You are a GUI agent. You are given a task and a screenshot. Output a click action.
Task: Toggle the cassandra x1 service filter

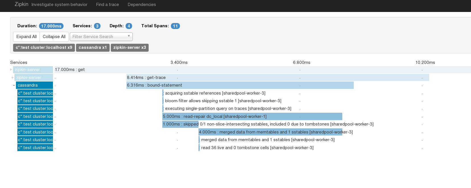point(93,47)
